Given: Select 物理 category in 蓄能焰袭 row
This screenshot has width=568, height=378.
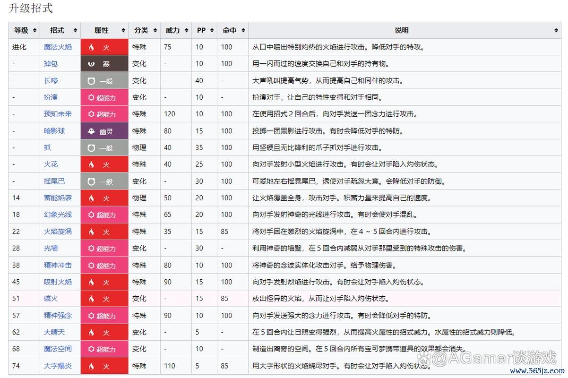Looking at the screenshot, I should pyautogui.click(x=139, y=198).
